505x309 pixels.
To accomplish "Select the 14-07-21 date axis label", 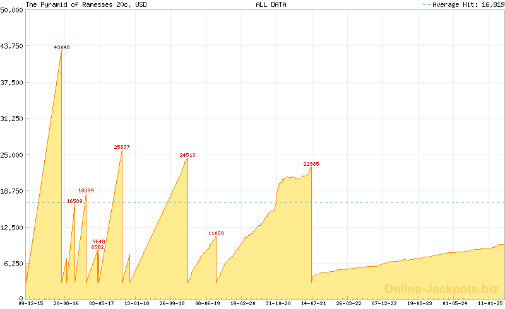I will (313, 303).
